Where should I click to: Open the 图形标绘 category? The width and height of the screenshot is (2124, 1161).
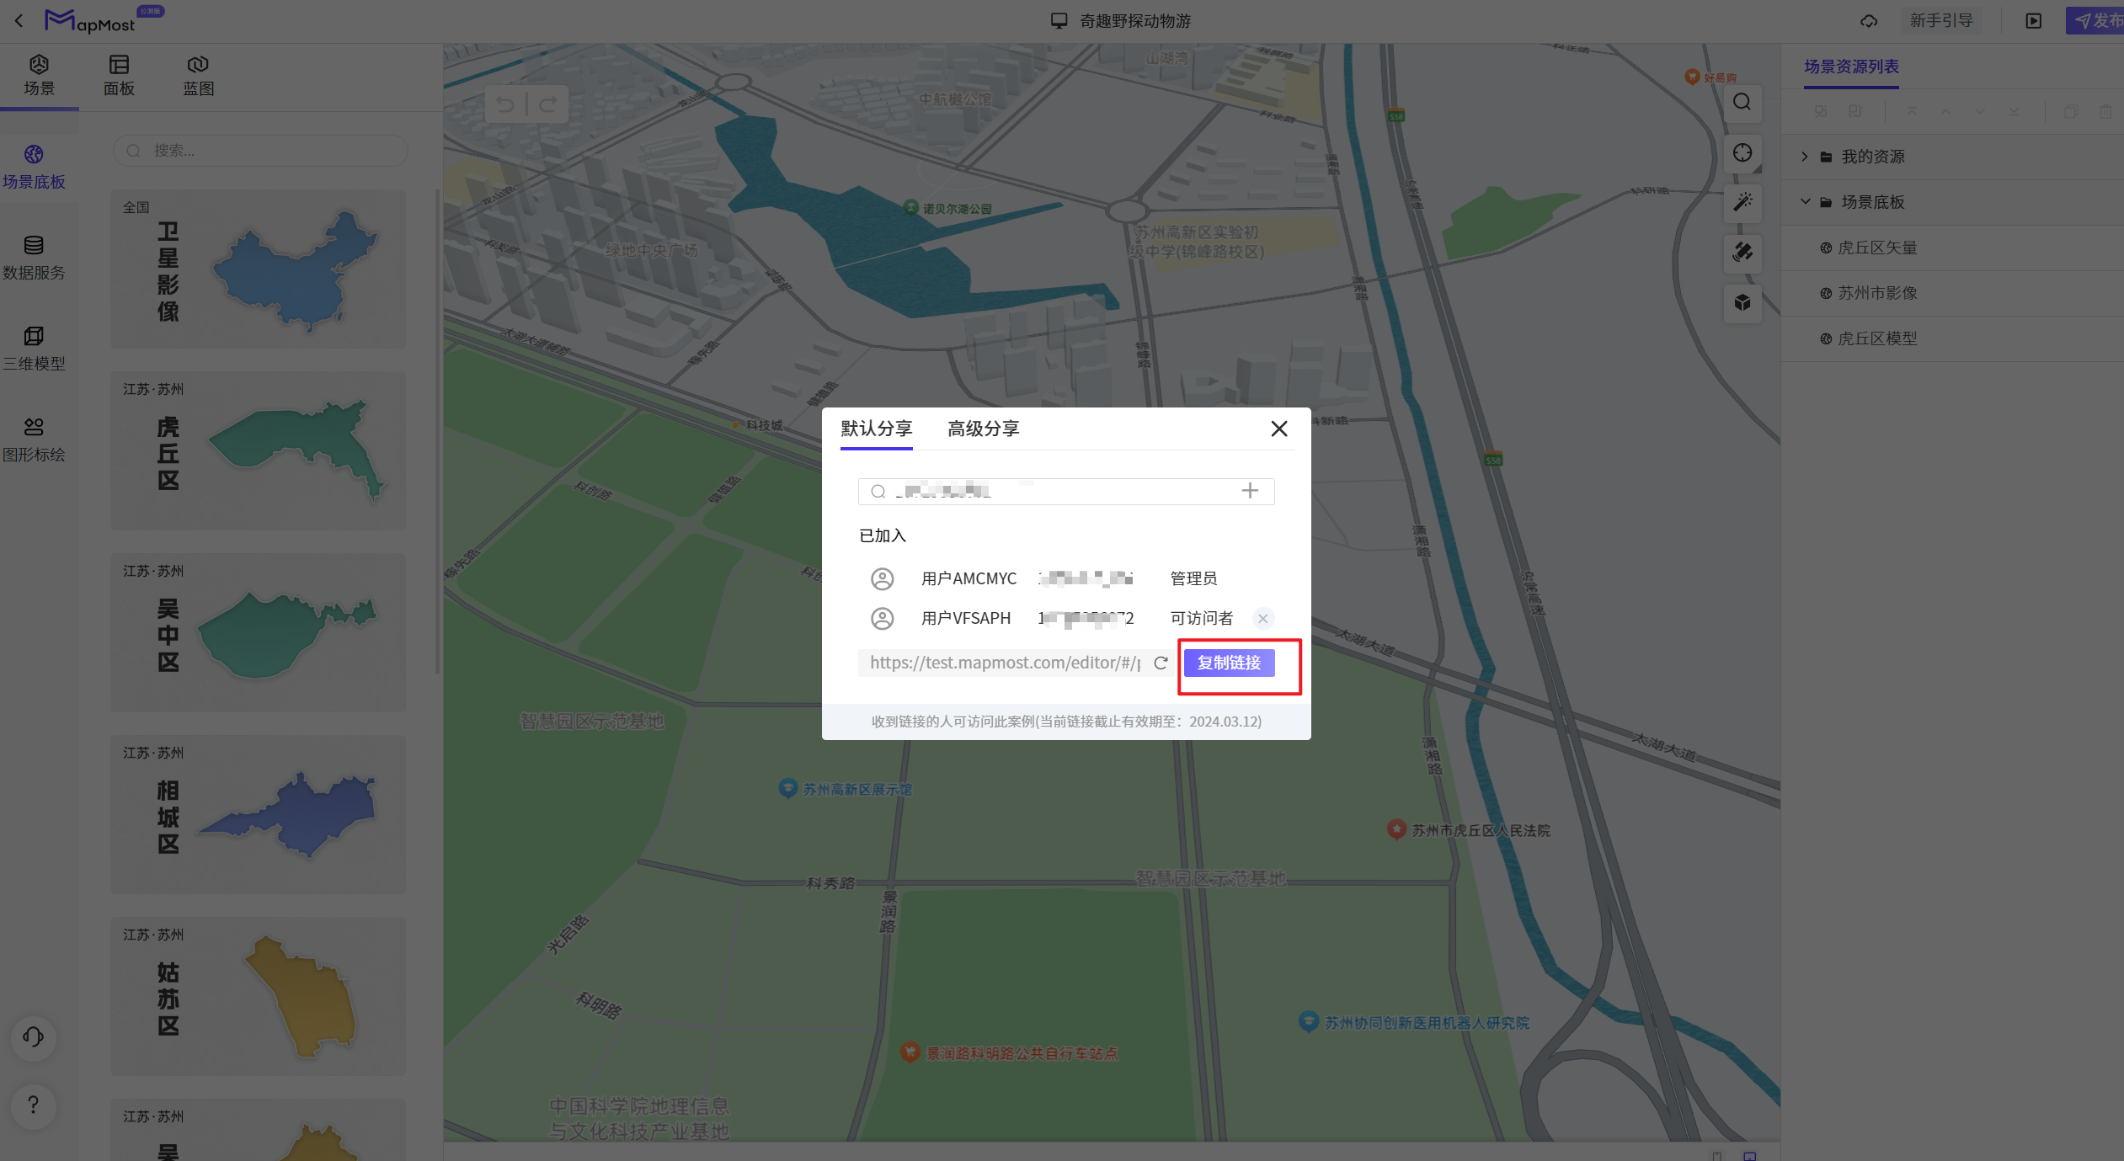pos(34,439)
